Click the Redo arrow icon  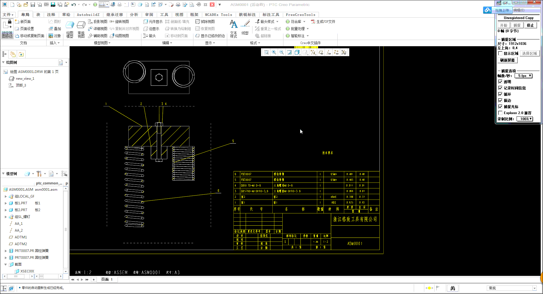84,5
